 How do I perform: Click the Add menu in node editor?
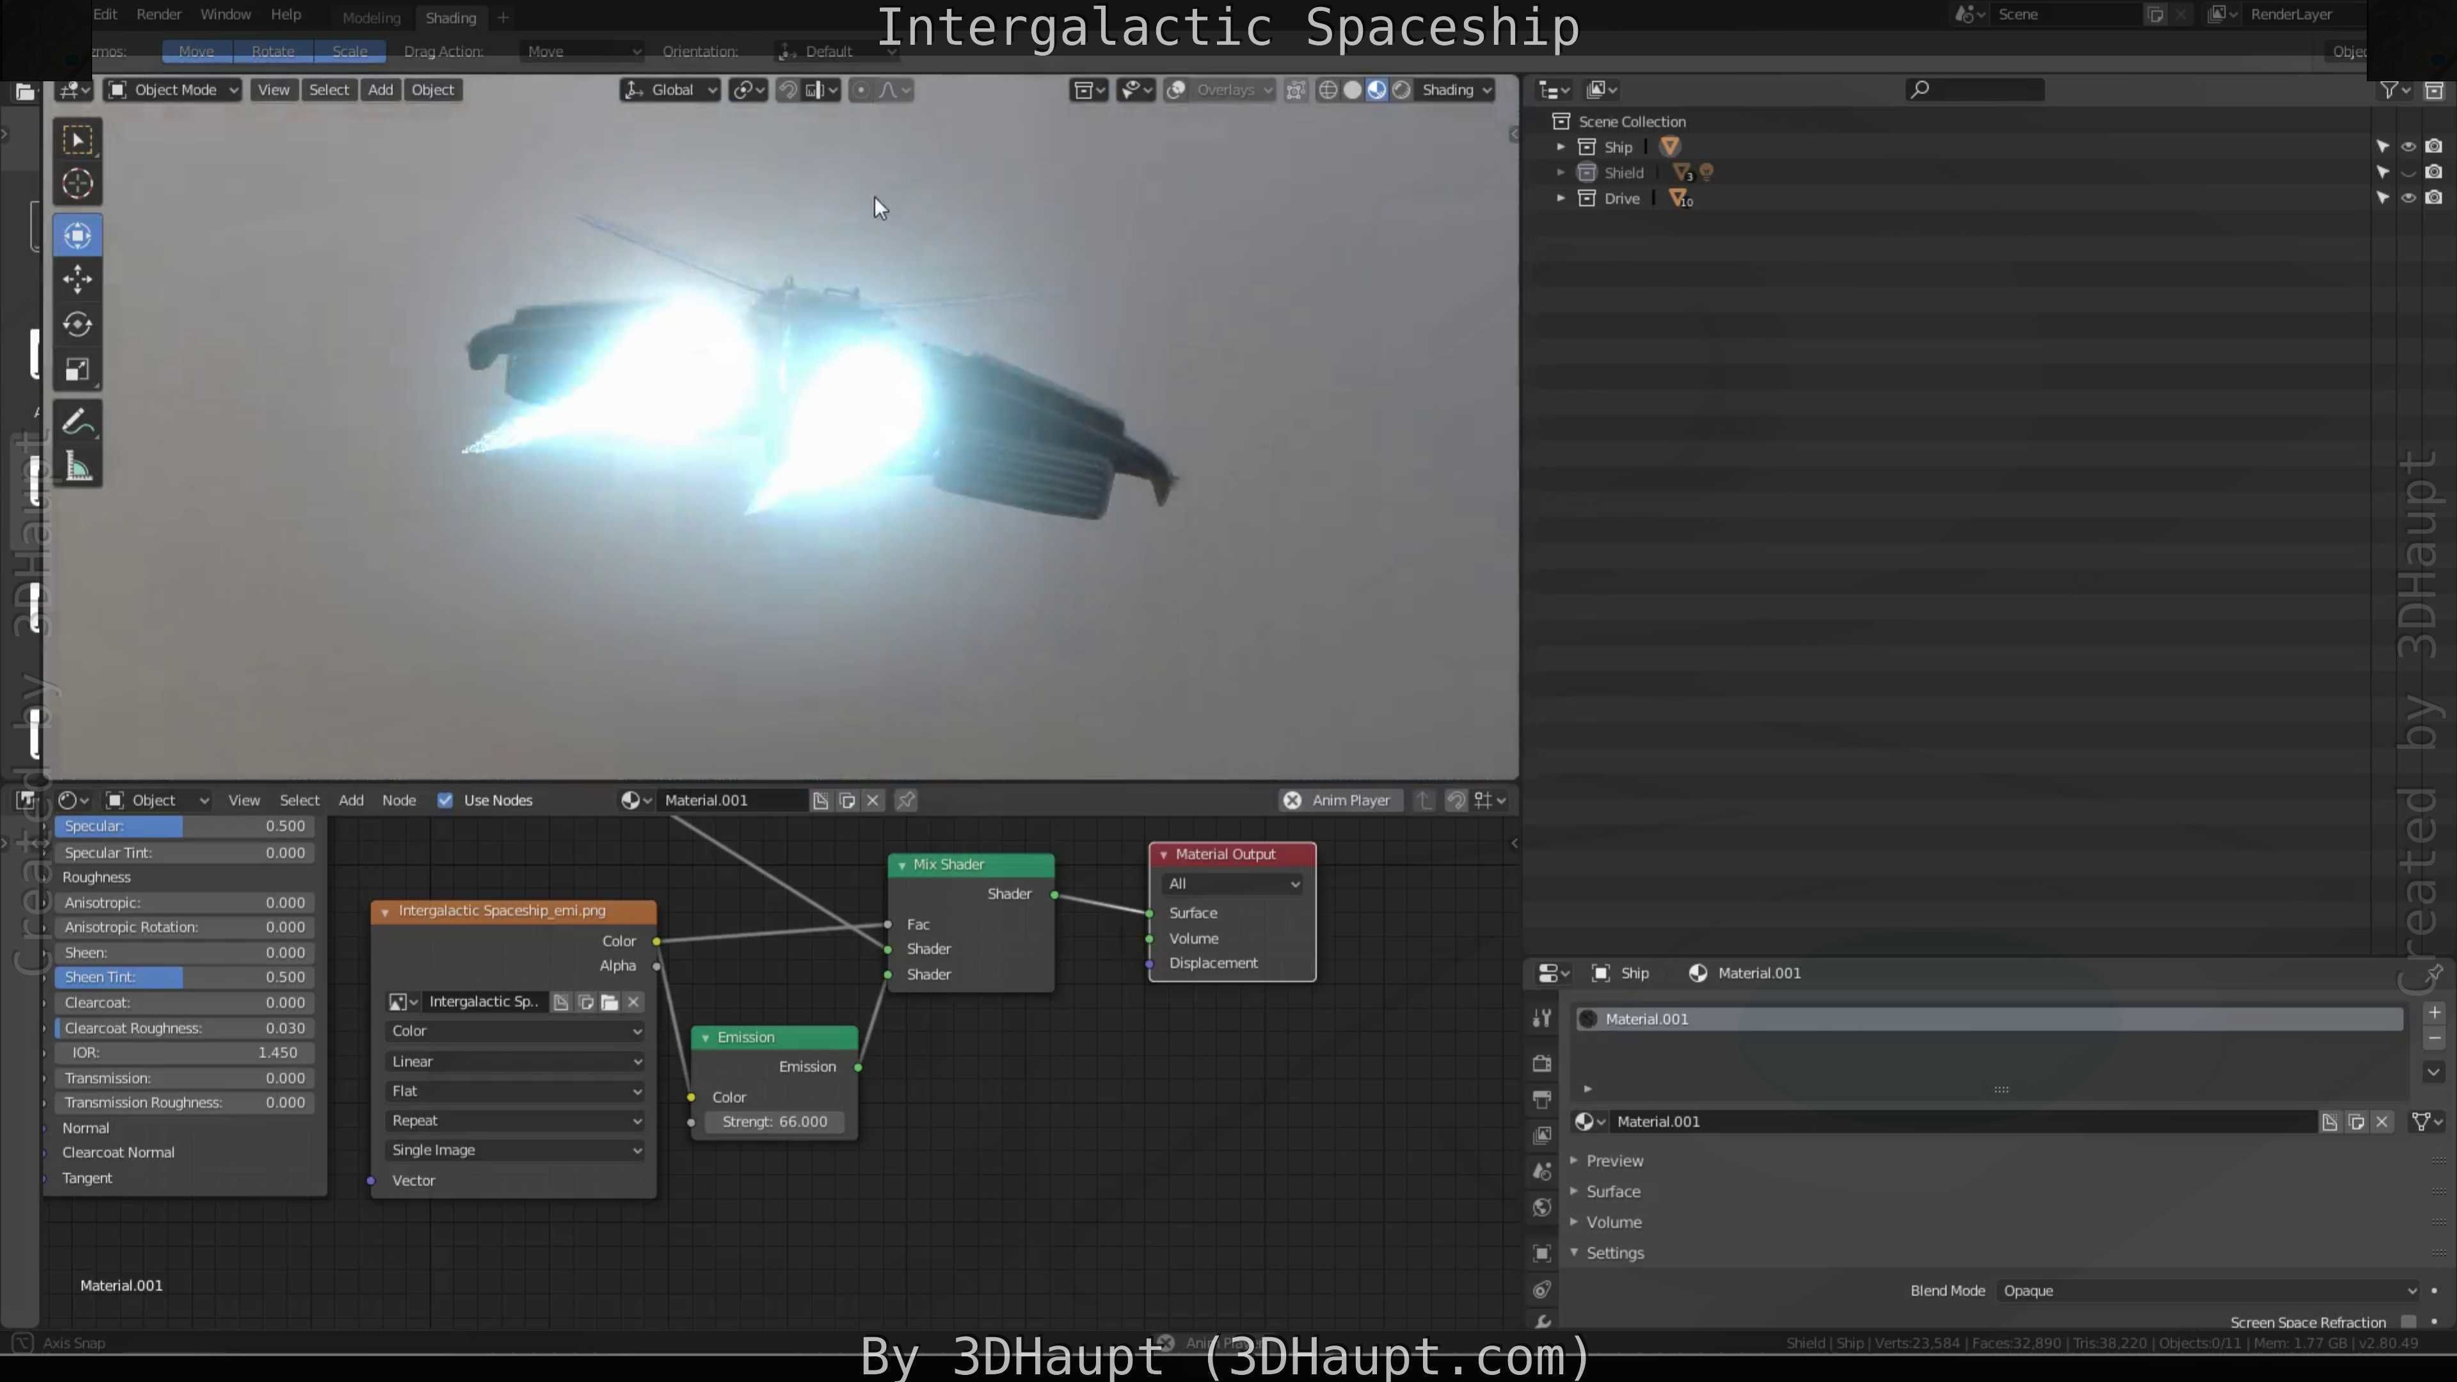pos(350,800)
